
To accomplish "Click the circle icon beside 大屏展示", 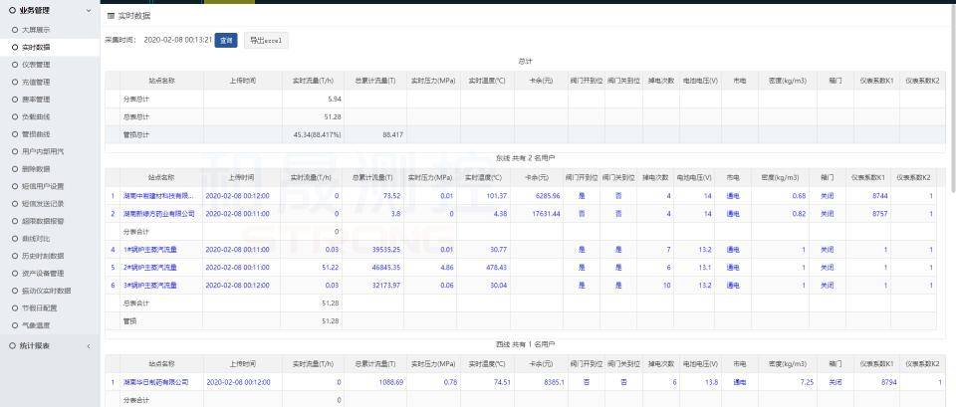I will pos(13,29).
